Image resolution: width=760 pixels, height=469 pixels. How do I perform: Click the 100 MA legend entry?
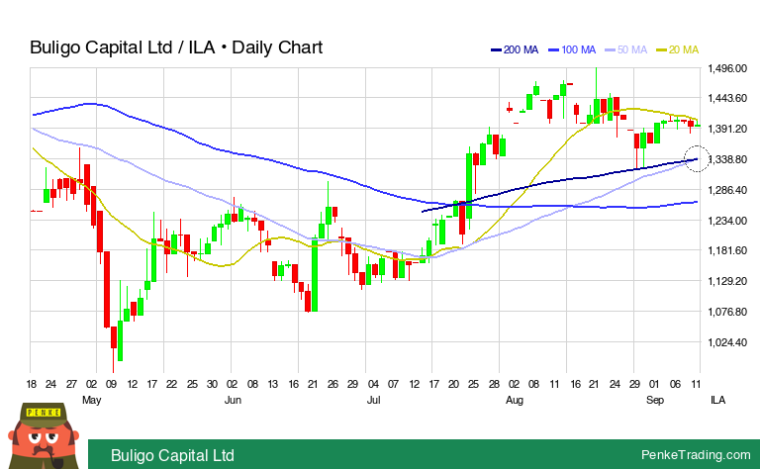[572, 49]
